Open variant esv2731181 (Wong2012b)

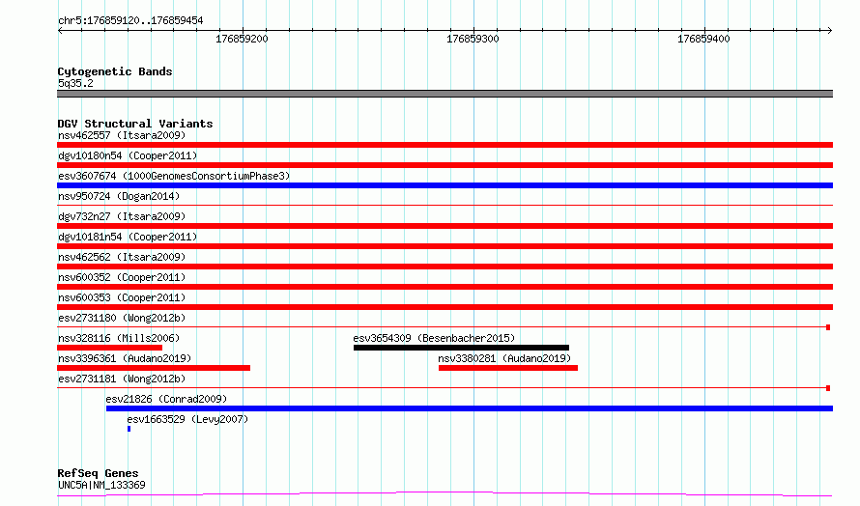pos(122,379)
